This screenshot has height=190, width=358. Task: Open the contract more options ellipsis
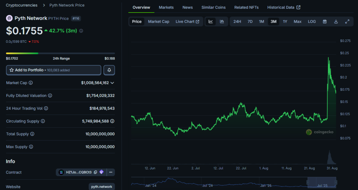111,172
